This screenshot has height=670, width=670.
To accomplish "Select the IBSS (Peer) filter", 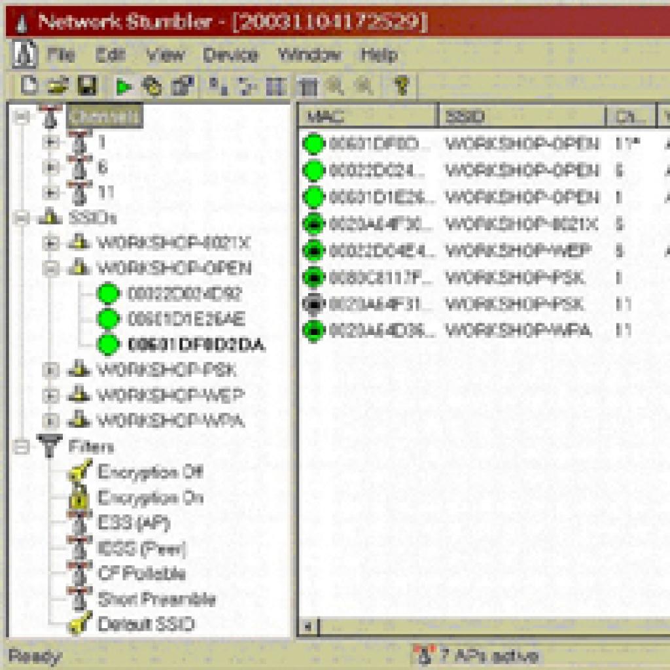I will pyautogui.click(x=142, y=549).
